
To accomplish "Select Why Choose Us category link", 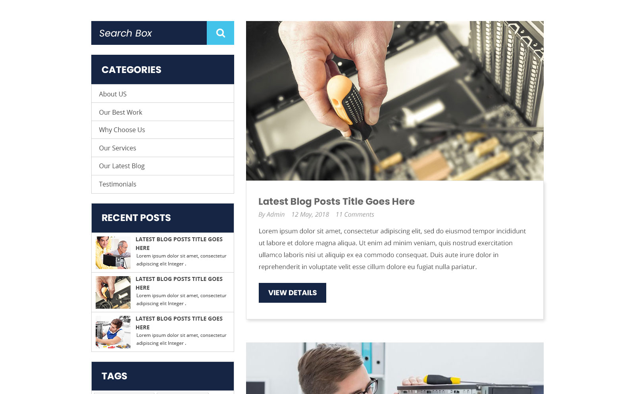I will pos(122,130).
